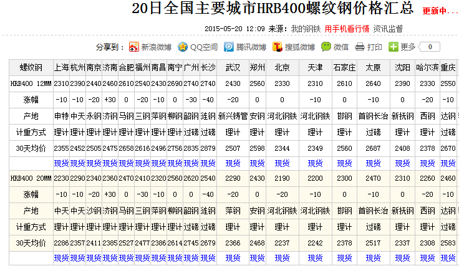This screenshot has height=266, width=459.
Task: Click the 武汉 20MM price 2290
Action: [233, 178]
